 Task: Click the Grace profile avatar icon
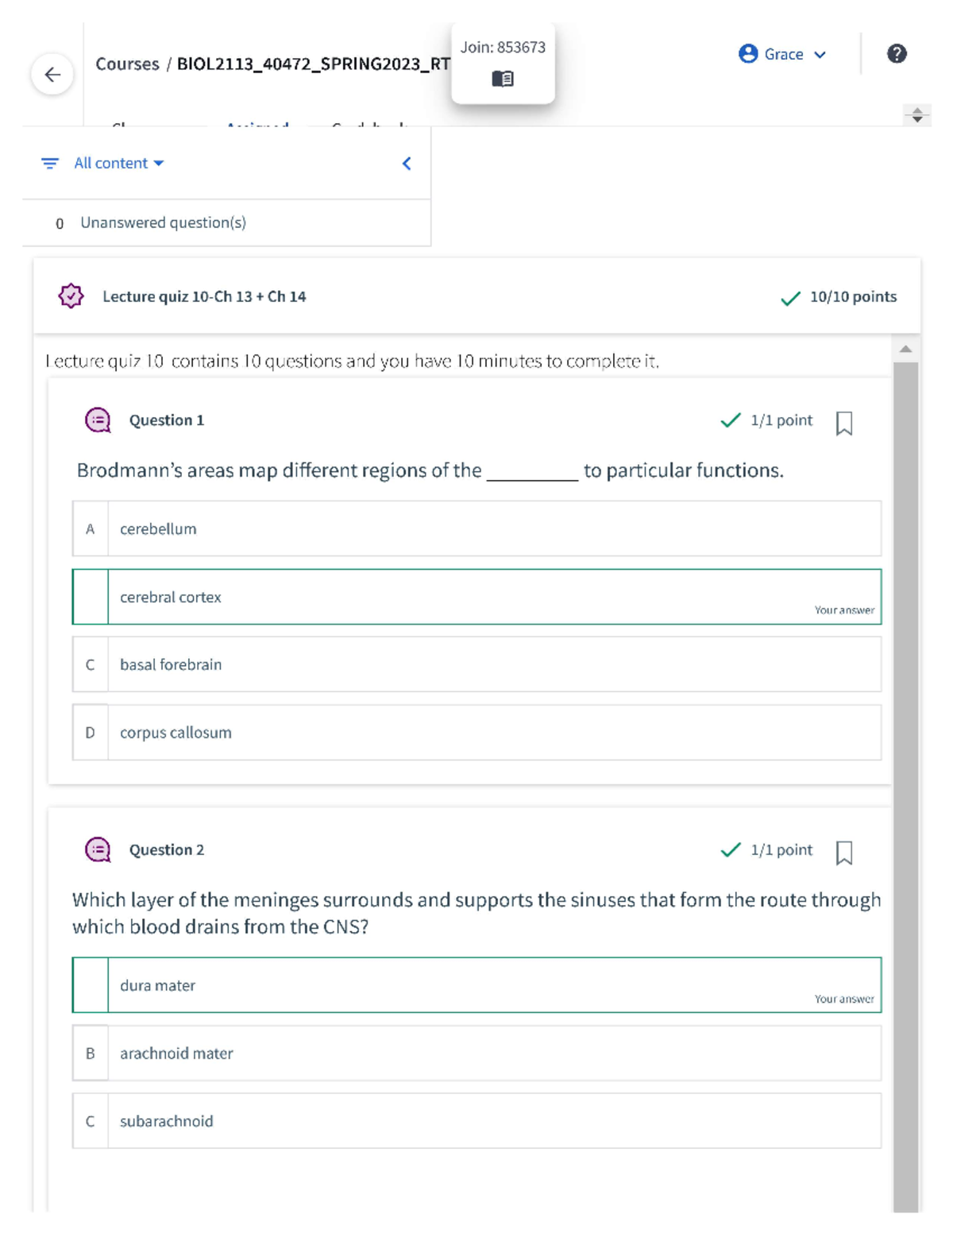748,54
